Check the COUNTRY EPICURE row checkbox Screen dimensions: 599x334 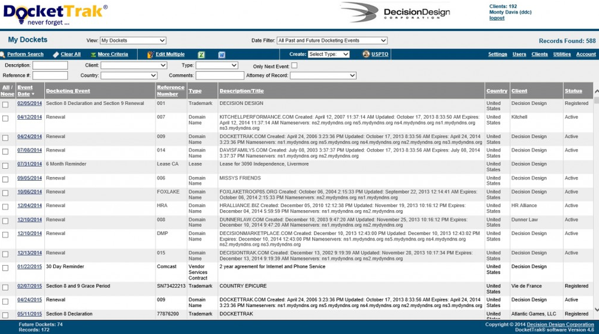click(5, 287)
